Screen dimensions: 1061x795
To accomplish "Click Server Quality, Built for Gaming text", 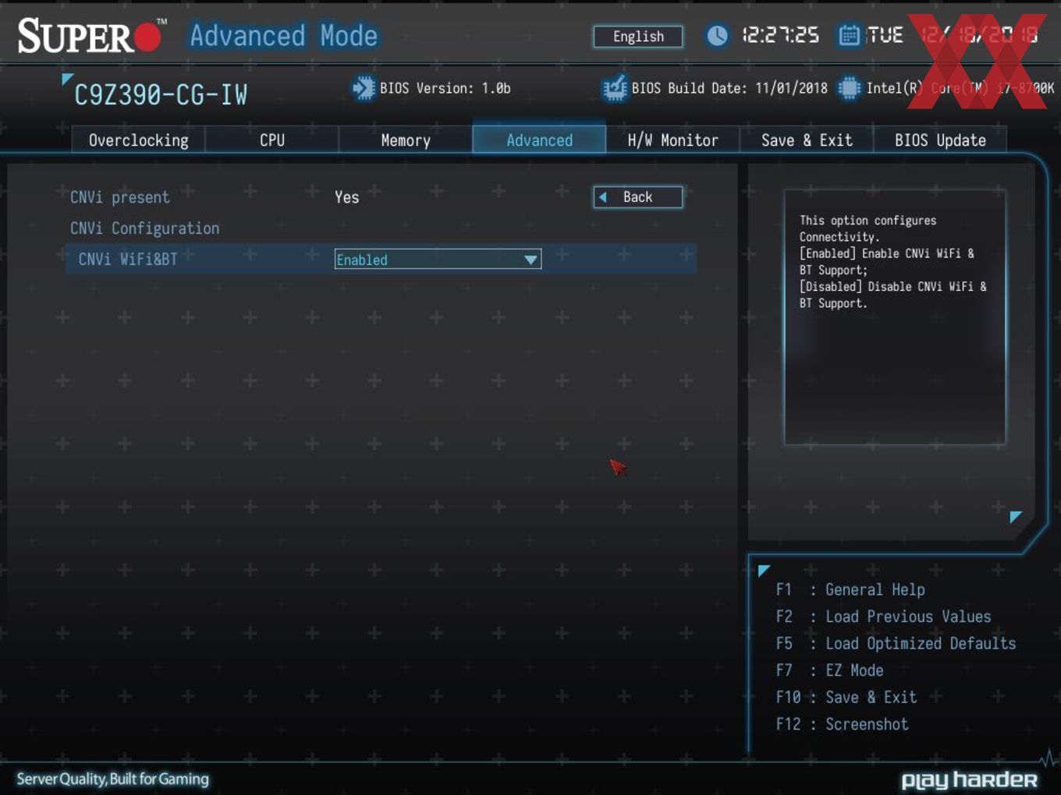I will click(x=113, y=779).
